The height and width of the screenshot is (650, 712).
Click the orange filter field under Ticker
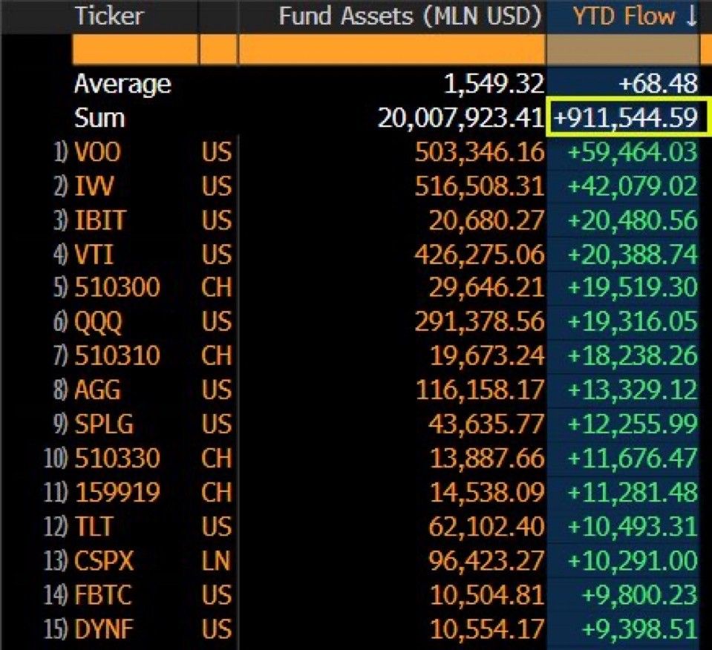(x=135, y=50)
